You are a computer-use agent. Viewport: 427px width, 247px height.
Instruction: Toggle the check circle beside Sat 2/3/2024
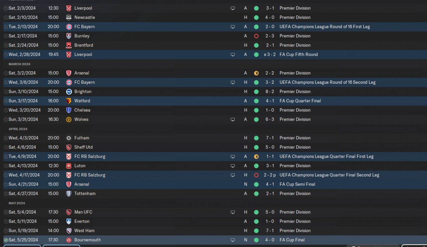pos(6,8)
